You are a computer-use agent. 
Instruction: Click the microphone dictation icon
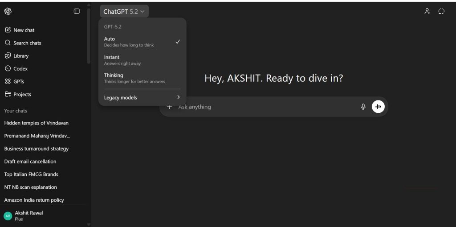click(363, 107)
